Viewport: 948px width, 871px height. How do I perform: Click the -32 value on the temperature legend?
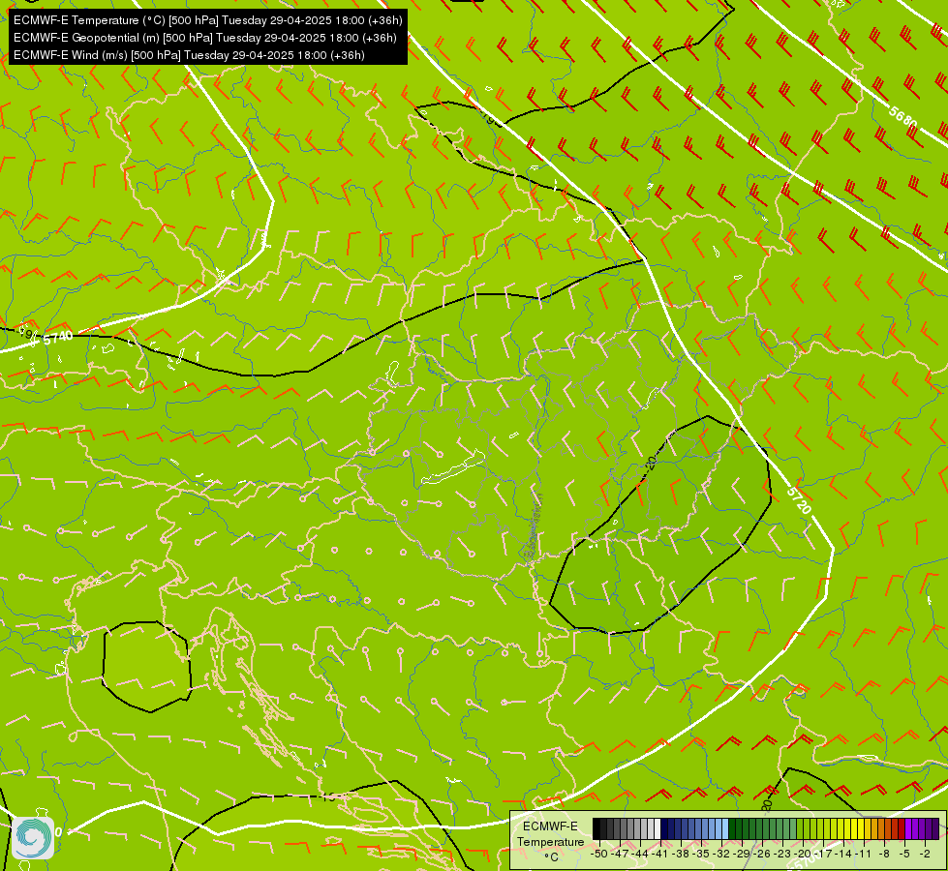pos(720,855)
